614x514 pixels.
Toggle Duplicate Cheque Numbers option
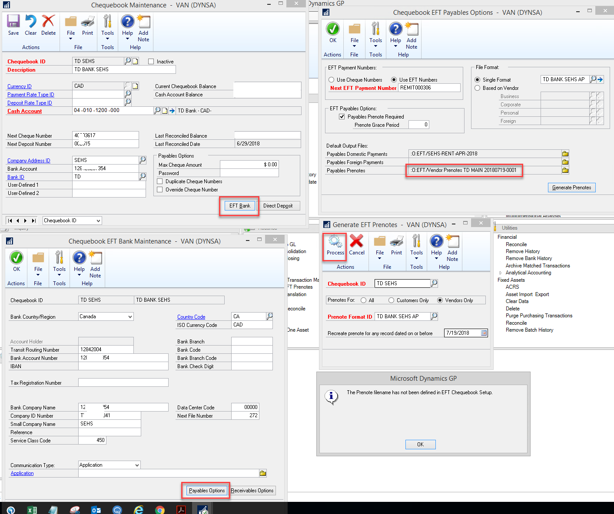point(159,181)
